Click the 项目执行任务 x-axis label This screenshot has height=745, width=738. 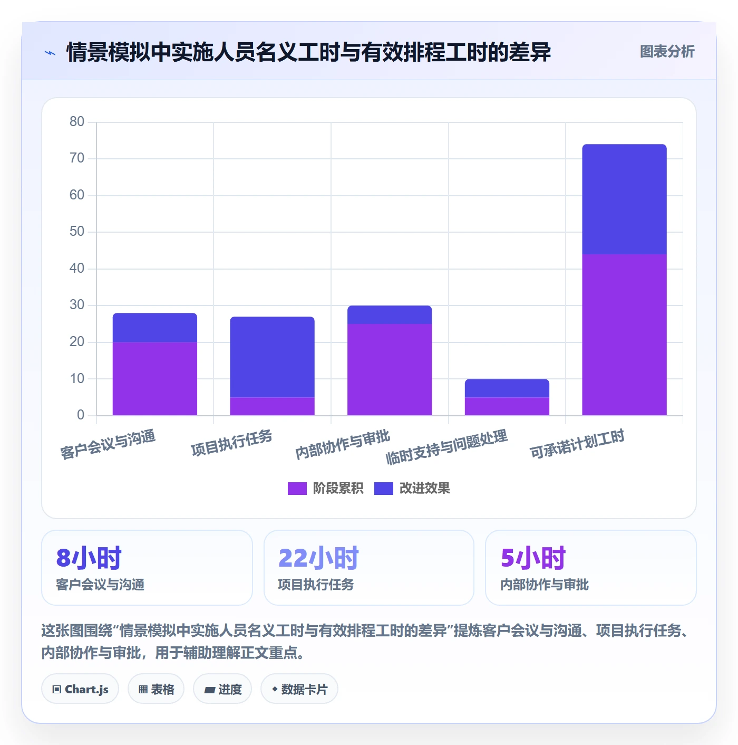click(232, 443)
